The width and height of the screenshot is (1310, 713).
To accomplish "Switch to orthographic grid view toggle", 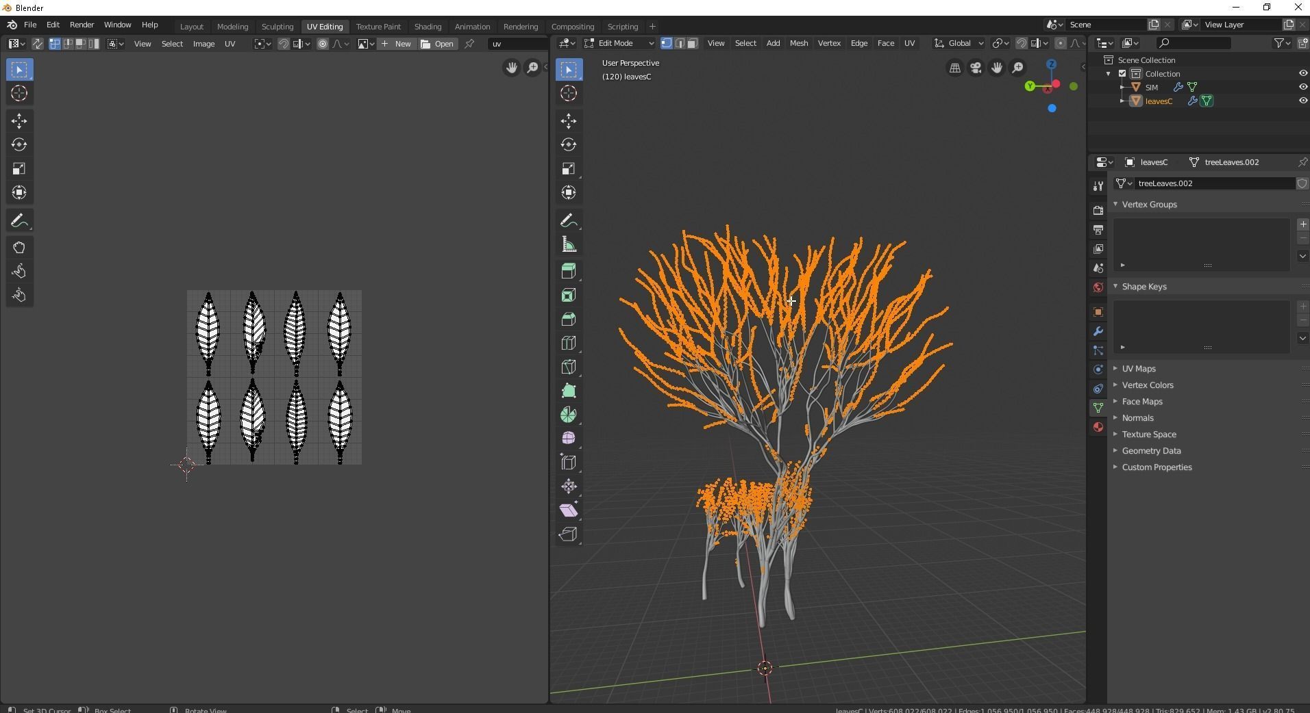I will [954, 68].
